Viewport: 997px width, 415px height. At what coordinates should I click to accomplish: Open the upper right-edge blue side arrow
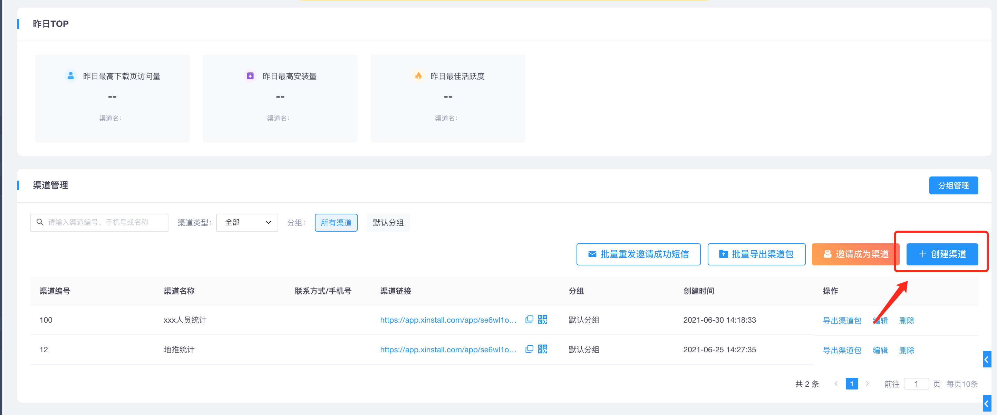[x=987, y=360]
